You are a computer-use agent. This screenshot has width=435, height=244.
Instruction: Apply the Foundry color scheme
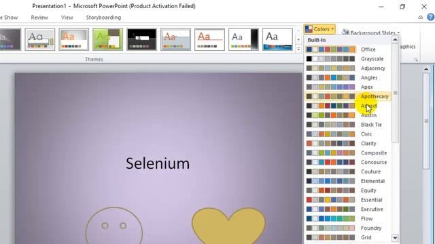349,228
